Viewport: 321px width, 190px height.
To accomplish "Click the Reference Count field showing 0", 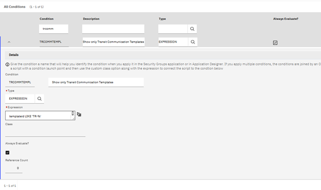I will click(14, 168).
